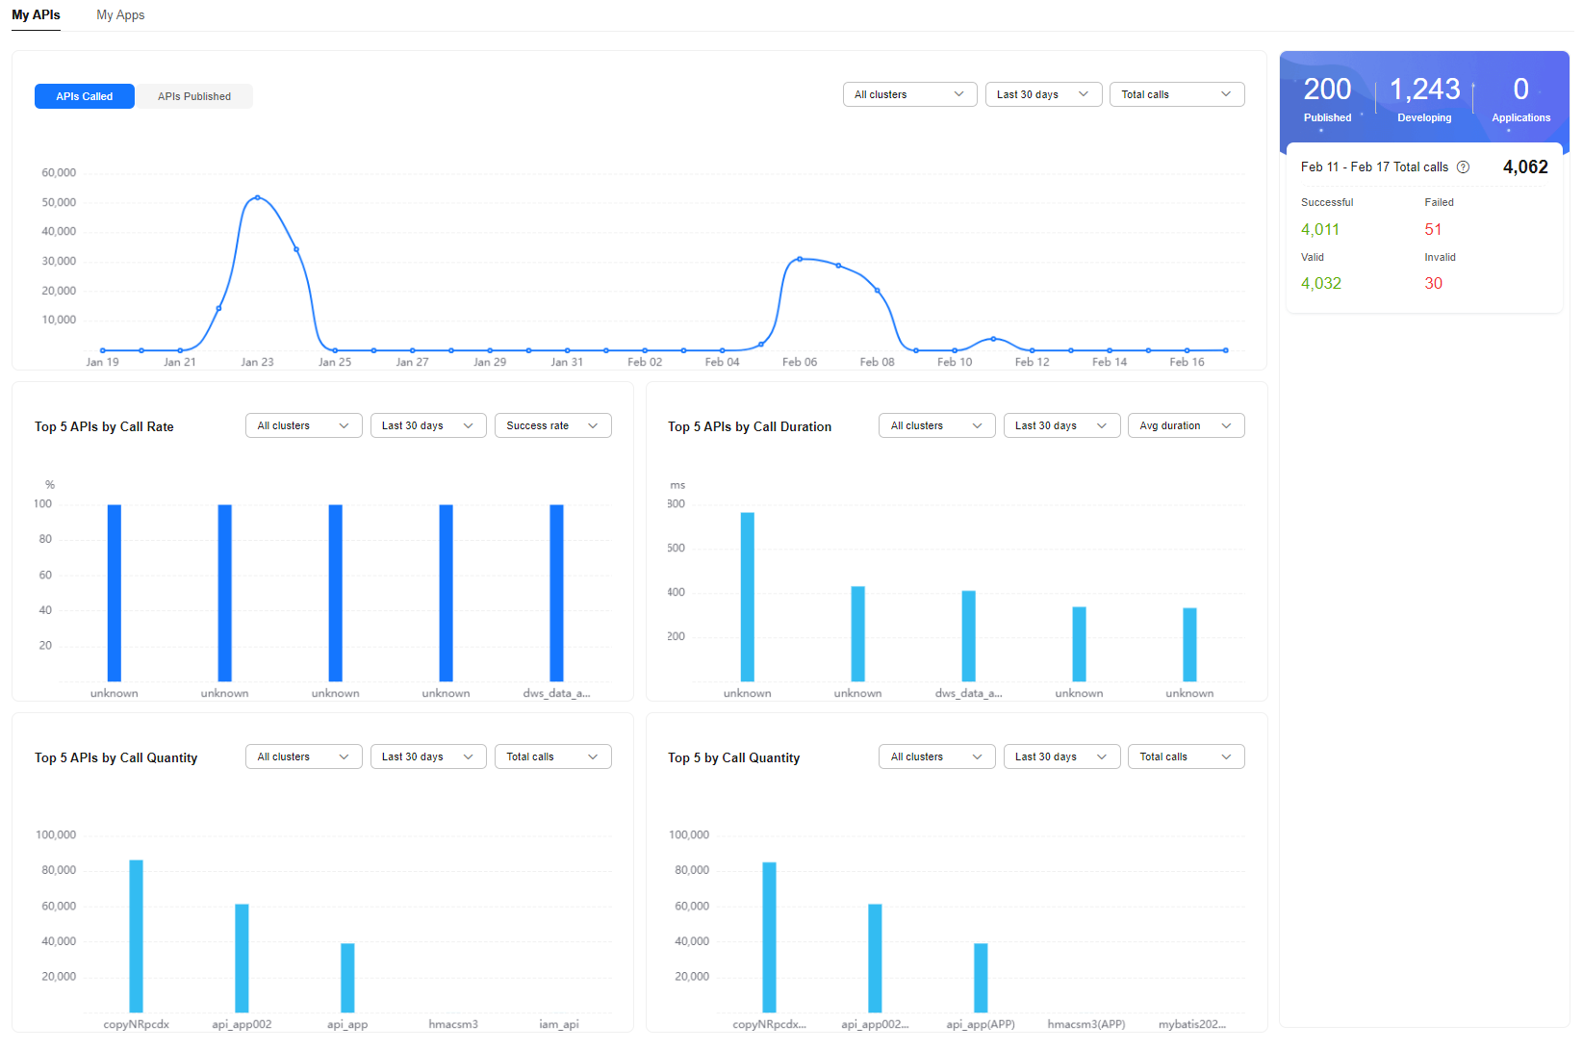Screen dimensions: 1583x1051
Task: Click the failed calls count 51
Action: [x=1433, y=229]
